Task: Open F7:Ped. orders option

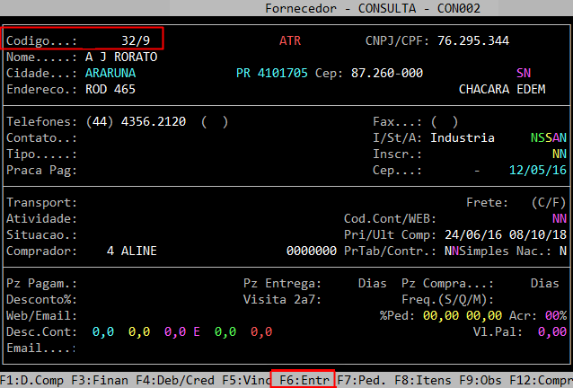Action: pos(362,380)
